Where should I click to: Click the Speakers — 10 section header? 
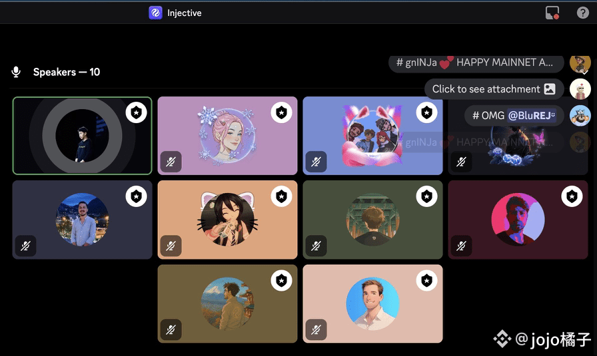pyautogui.click(x=66, y=72)
